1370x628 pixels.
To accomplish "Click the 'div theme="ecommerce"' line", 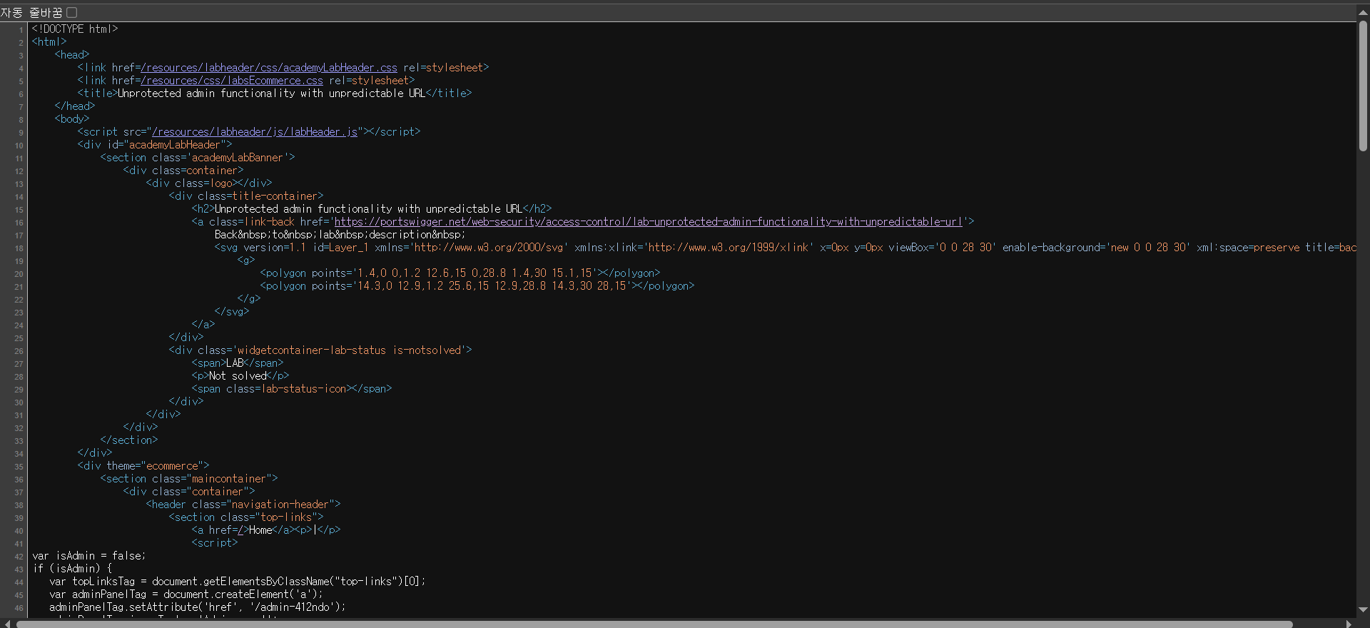I will click(143, 466).
